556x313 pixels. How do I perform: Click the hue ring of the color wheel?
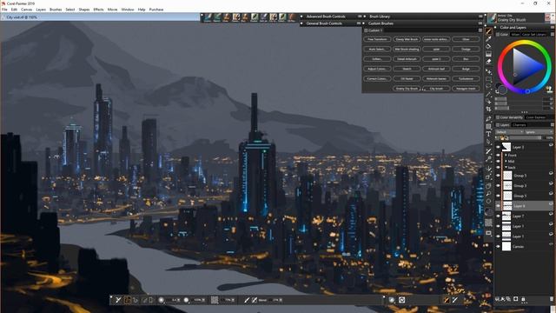[x=525, y=43]
